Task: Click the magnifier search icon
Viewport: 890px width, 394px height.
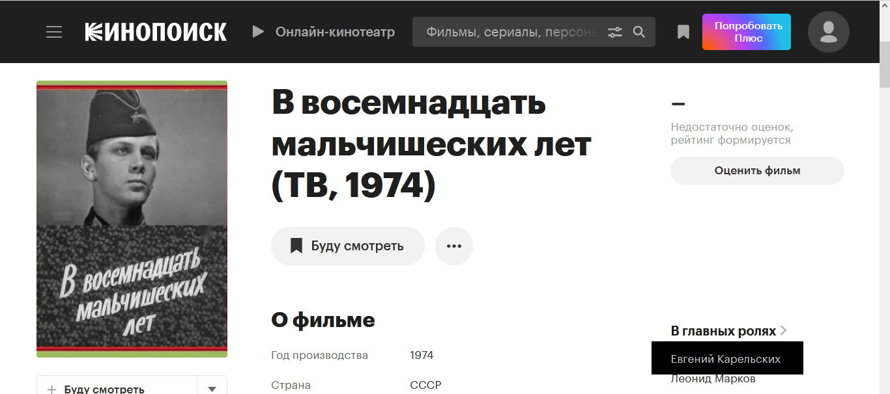Action: 639,32
